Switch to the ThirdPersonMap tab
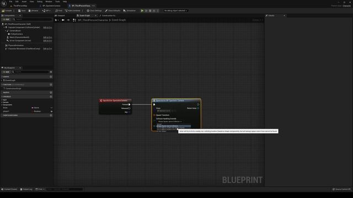353x198 pixels. click(20, 6)
